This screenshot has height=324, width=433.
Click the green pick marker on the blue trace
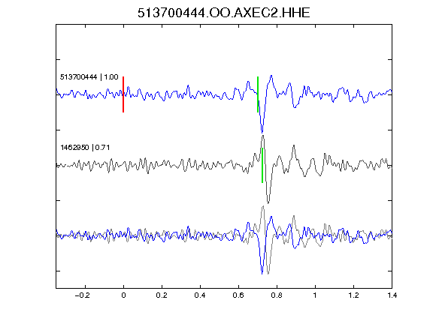point(258,94)
